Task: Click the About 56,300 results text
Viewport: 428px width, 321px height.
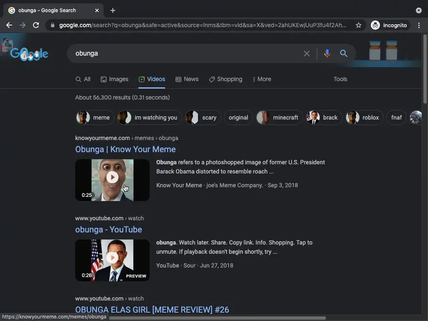Action: [122, 97]
